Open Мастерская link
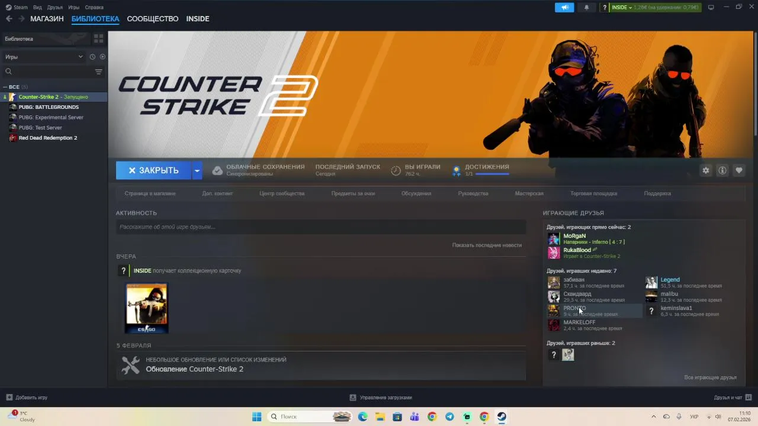This screenshot has height=426, width=758. [529, 193]
